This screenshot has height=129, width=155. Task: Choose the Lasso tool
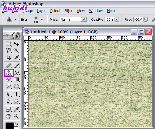point(8,50)
